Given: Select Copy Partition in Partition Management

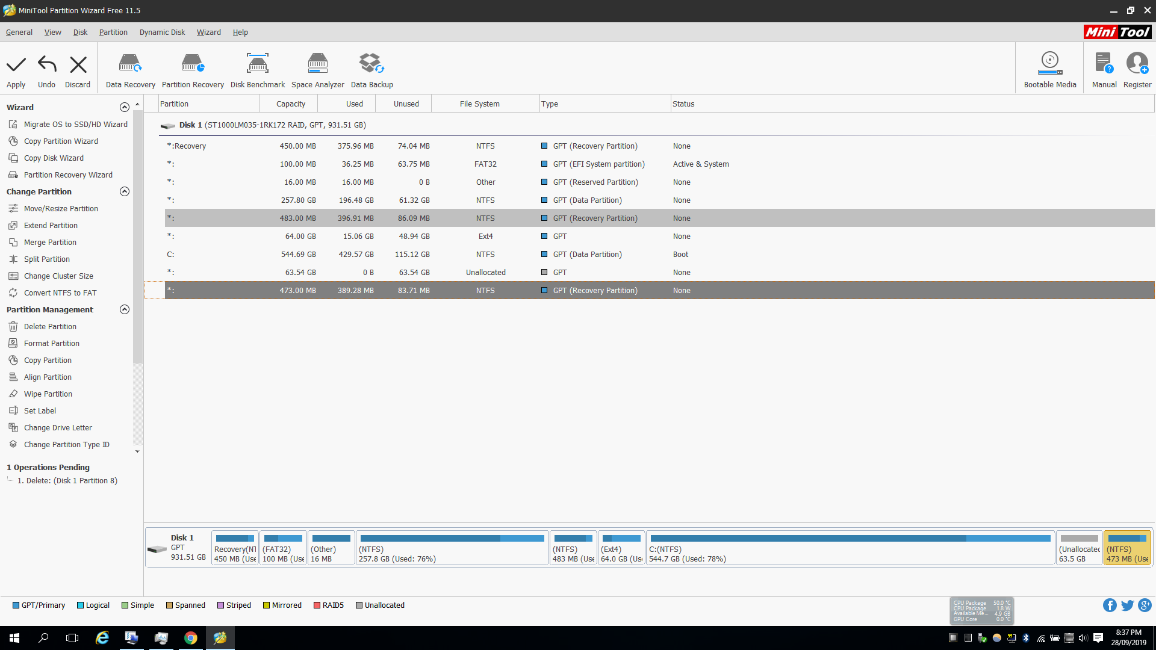Looking at the screenshot, I should tap(41, 361).
